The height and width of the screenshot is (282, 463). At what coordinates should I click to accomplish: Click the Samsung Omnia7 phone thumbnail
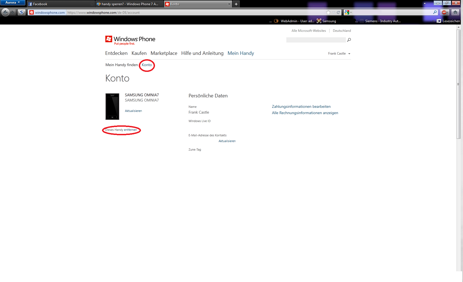pos(112,106)
